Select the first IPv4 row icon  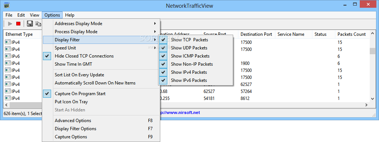8,42
